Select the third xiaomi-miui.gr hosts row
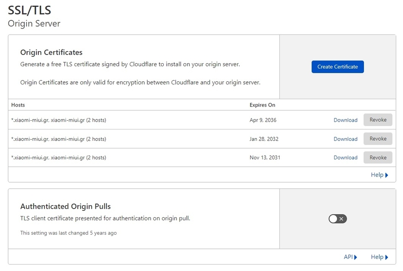403x271 pixels. (x=58, y=158)
